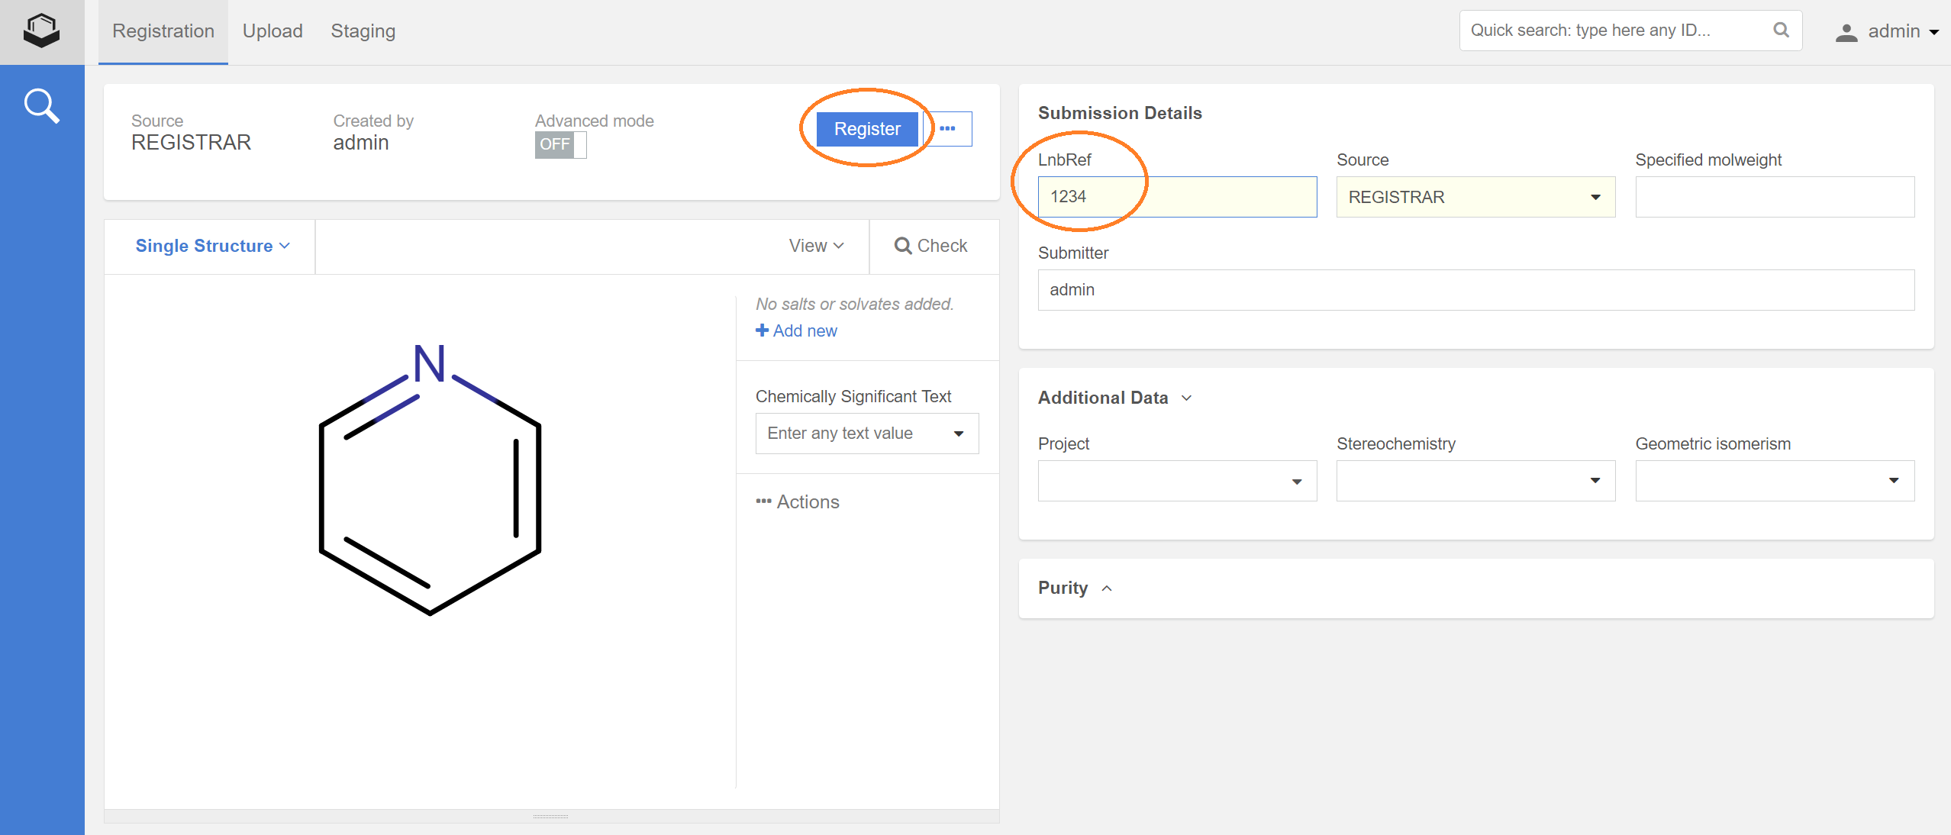Click the 'Submission Details' heading
1951x835 pixels.
coord(1120,113)
